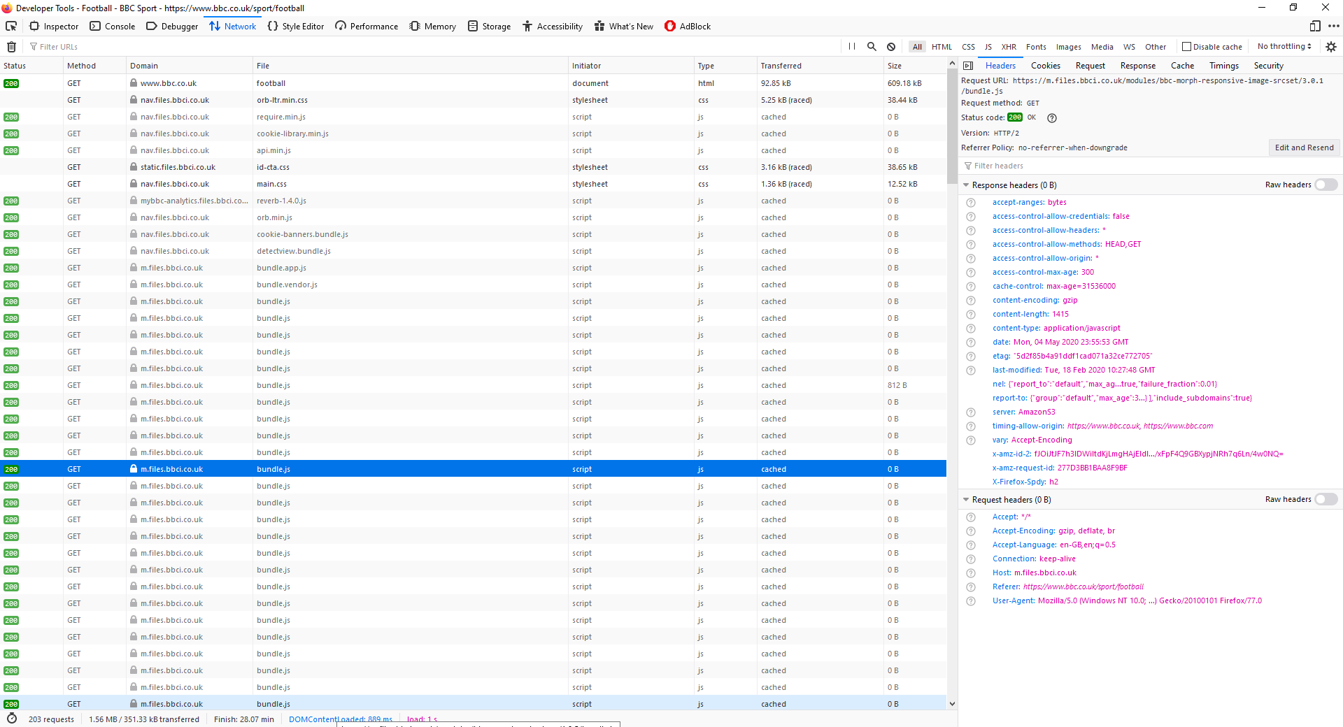
Task: Select the reverb-1.4.0.js request row
Action: pyautogui.click(x=473, y=201)
